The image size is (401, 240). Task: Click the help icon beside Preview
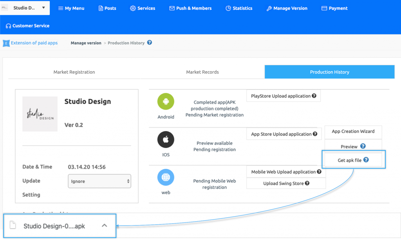coord(363,146)
